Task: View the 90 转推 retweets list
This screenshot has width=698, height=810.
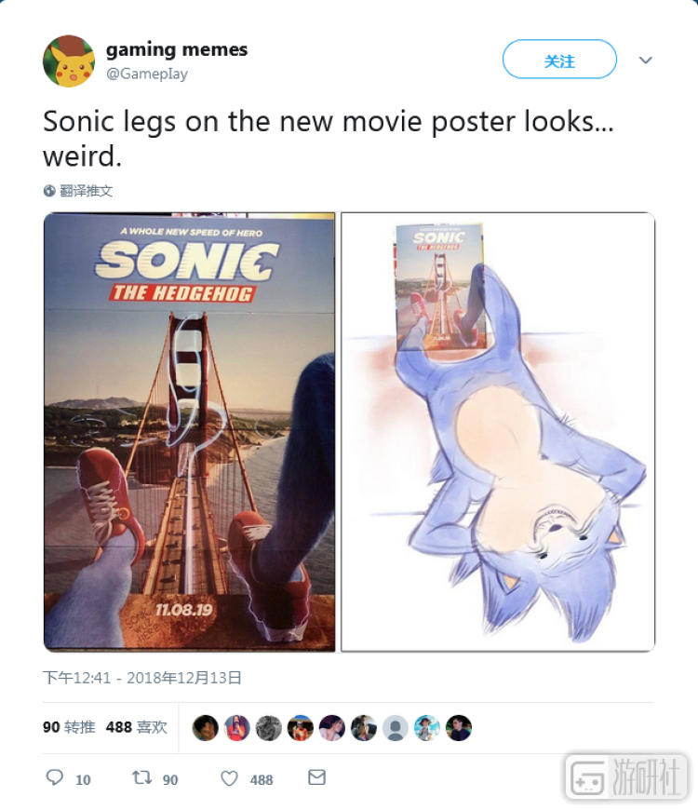Action: coord(69,727)
